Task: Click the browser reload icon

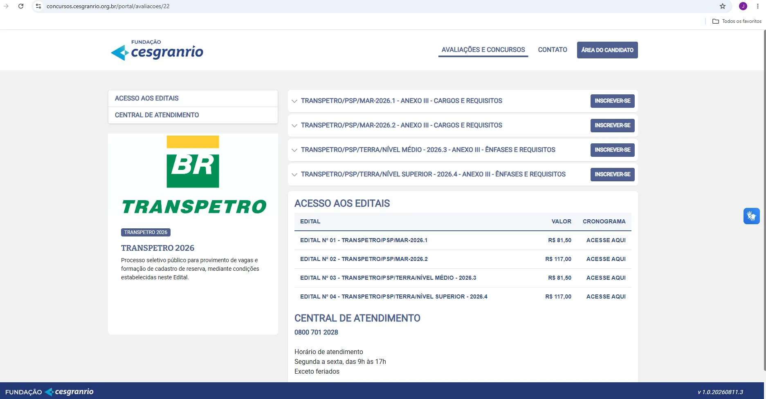Action: (x=21, y=6)
